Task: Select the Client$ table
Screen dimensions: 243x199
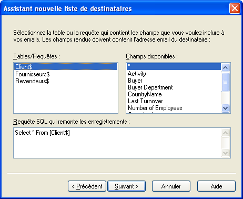Action: 66,67
